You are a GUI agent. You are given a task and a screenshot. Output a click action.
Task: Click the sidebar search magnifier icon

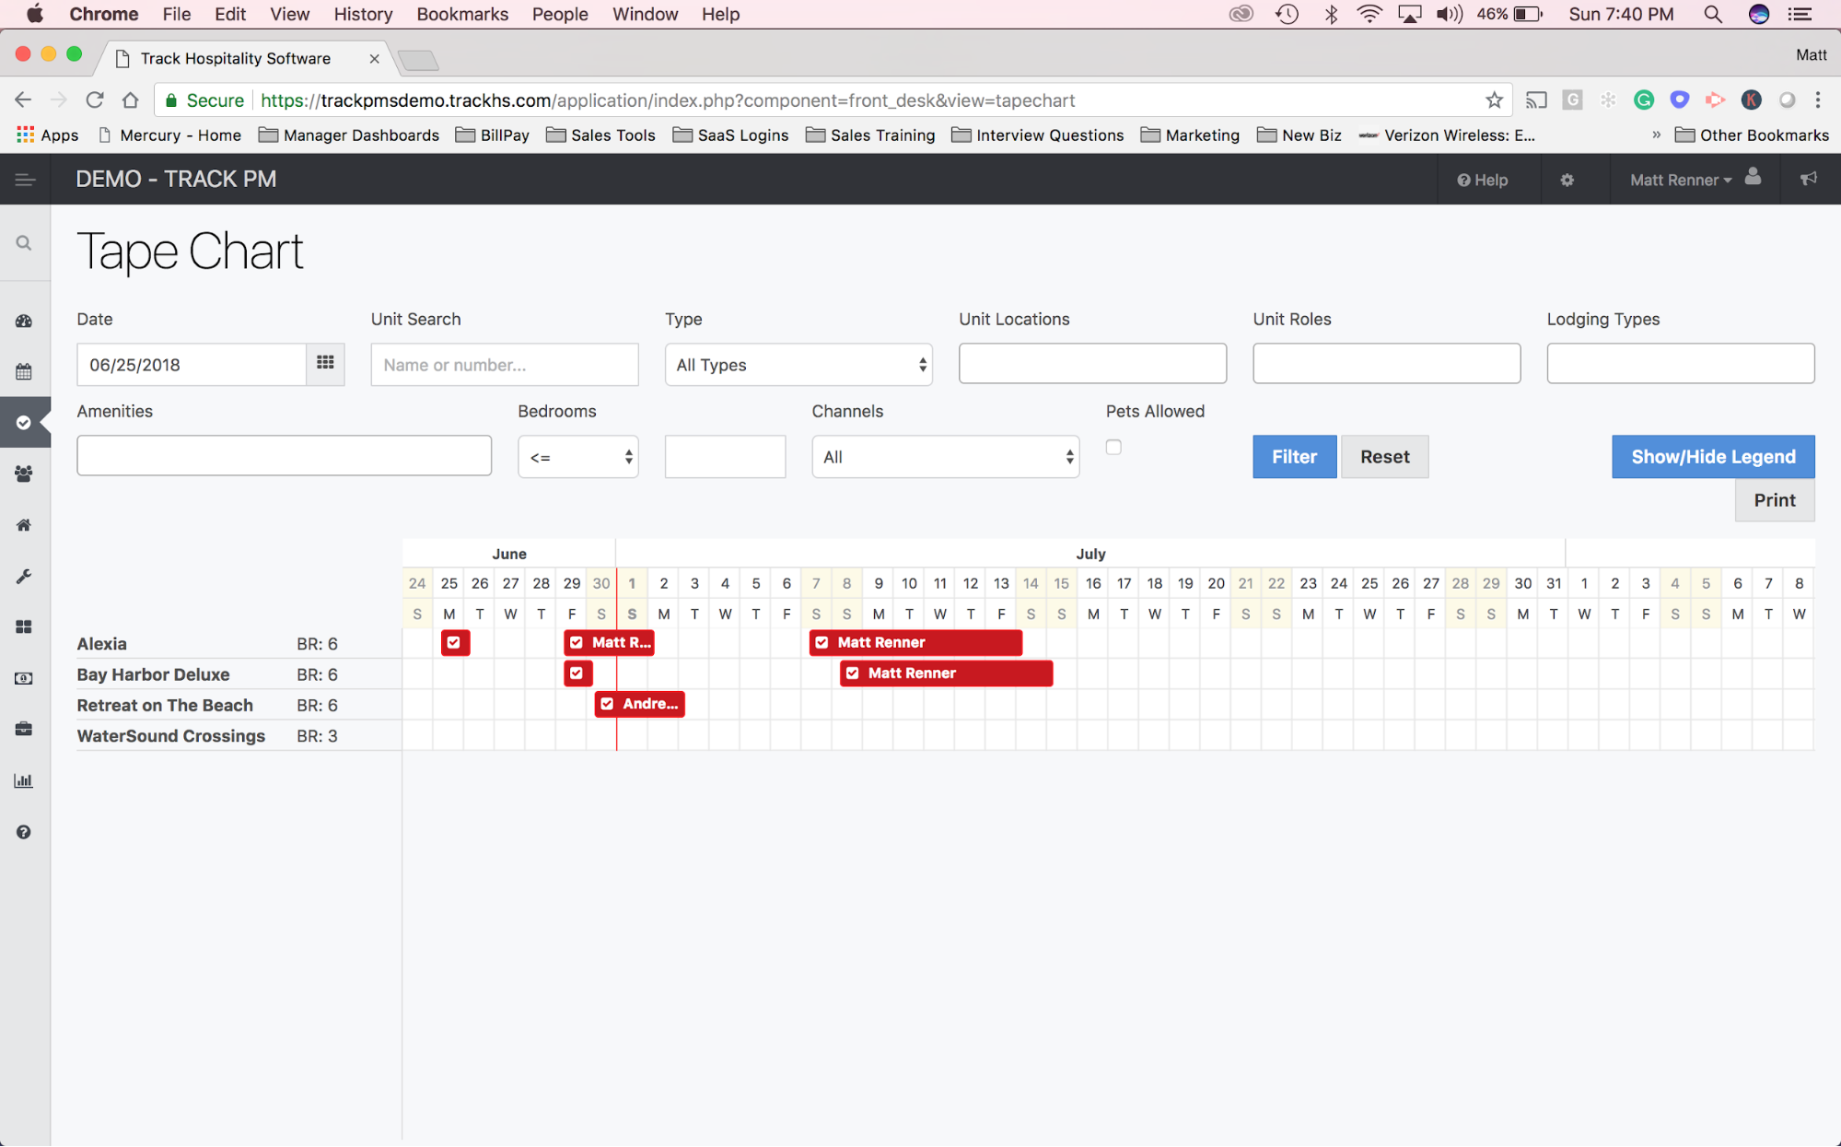(24, 243)
